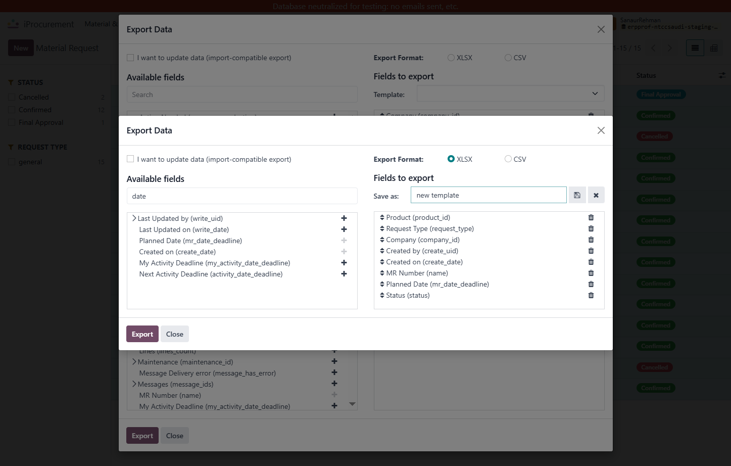The image size is (731, 466).
Task: Add Last Updated on (write_date) field
Action: (344, 229)
